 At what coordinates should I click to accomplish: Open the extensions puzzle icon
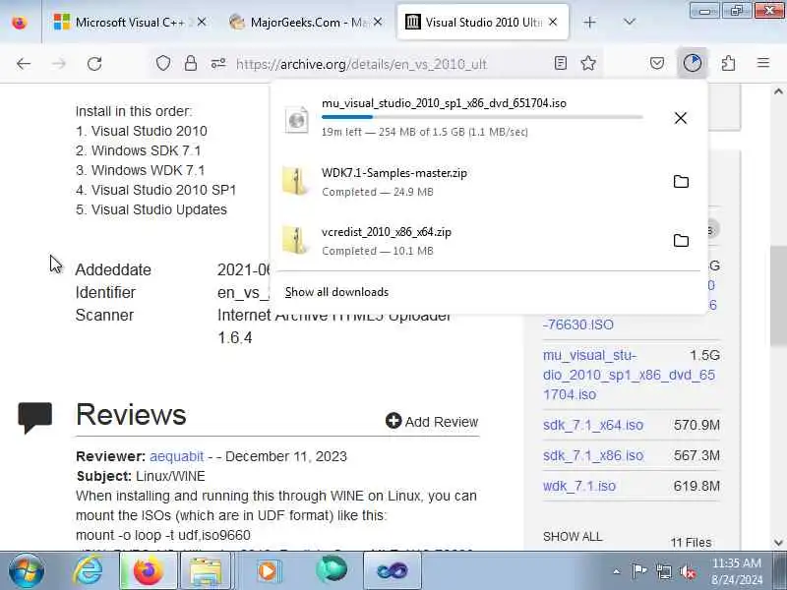[x=728, y=63]
